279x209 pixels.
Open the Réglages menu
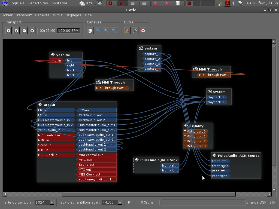click(x=73, y=15)
